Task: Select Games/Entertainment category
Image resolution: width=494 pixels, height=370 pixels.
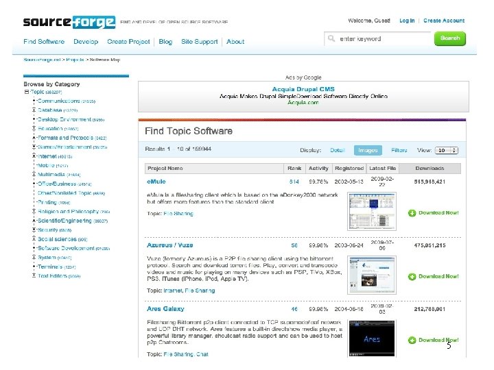Action: pos(64,147)
